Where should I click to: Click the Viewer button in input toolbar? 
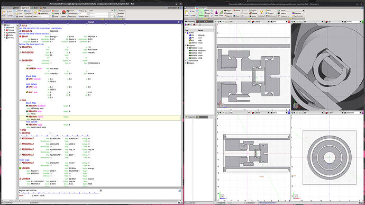point(121,14)
